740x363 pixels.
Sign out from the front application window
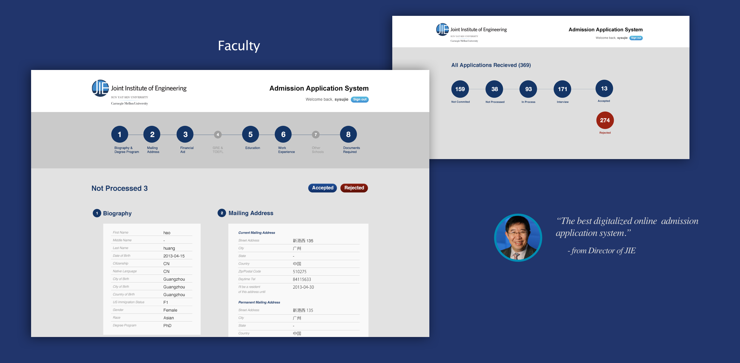point(359,100)
